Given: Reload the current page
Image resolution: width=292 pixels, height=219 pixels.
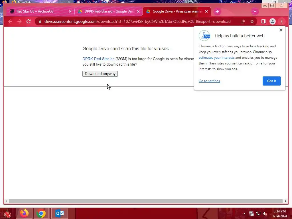Looking at the screenshot, I should [29, 21].
